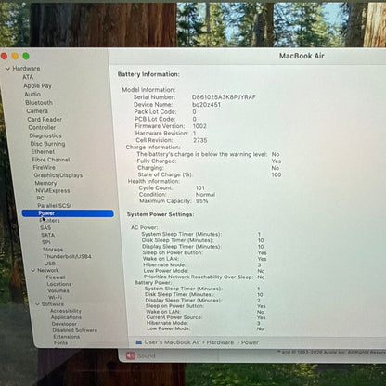Click the State of Charge value 100

tap(277, 174)
